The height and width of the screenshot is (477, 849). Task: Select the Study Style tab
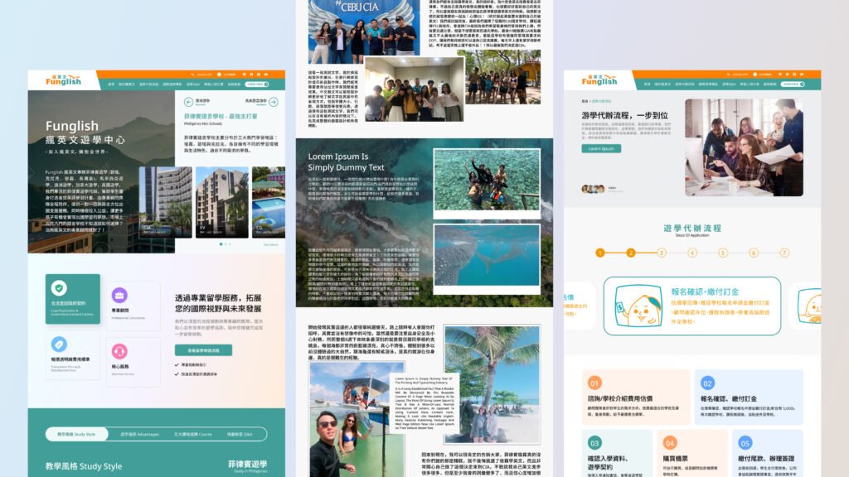click(x=77, y=434)
